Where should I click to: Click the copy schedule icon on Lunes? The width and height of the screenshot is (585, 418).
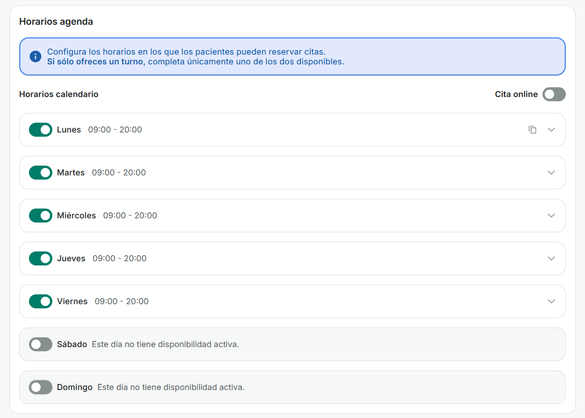532,130
